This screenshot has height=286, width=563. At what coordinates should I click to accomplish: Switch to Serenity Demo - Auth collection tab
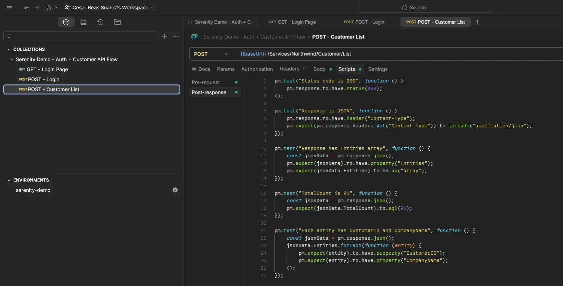pyautogui.click(x=221, y=22)
